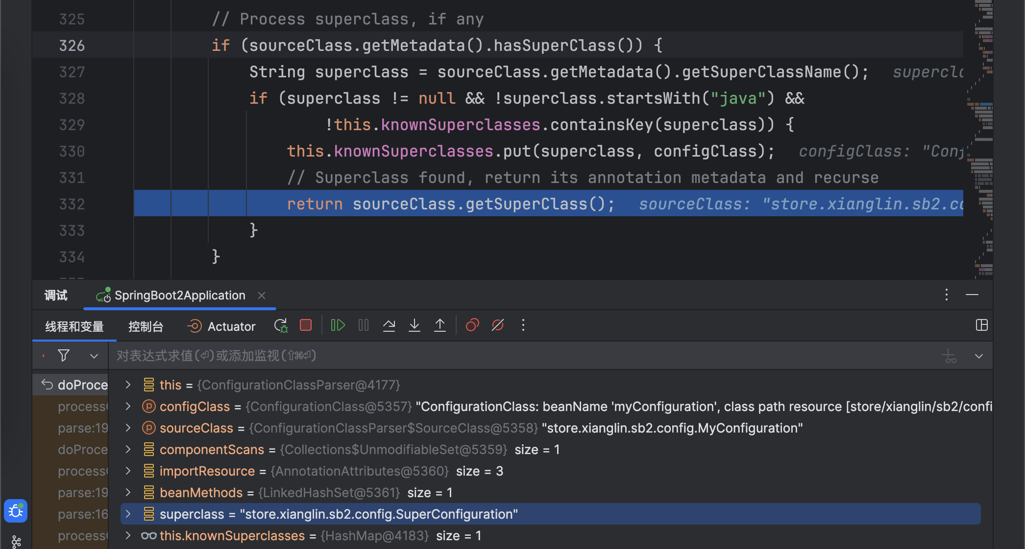The width and height of the screenshot is (1025, 549).
Task: Open the frames filter icon
Action: point(64,356)
